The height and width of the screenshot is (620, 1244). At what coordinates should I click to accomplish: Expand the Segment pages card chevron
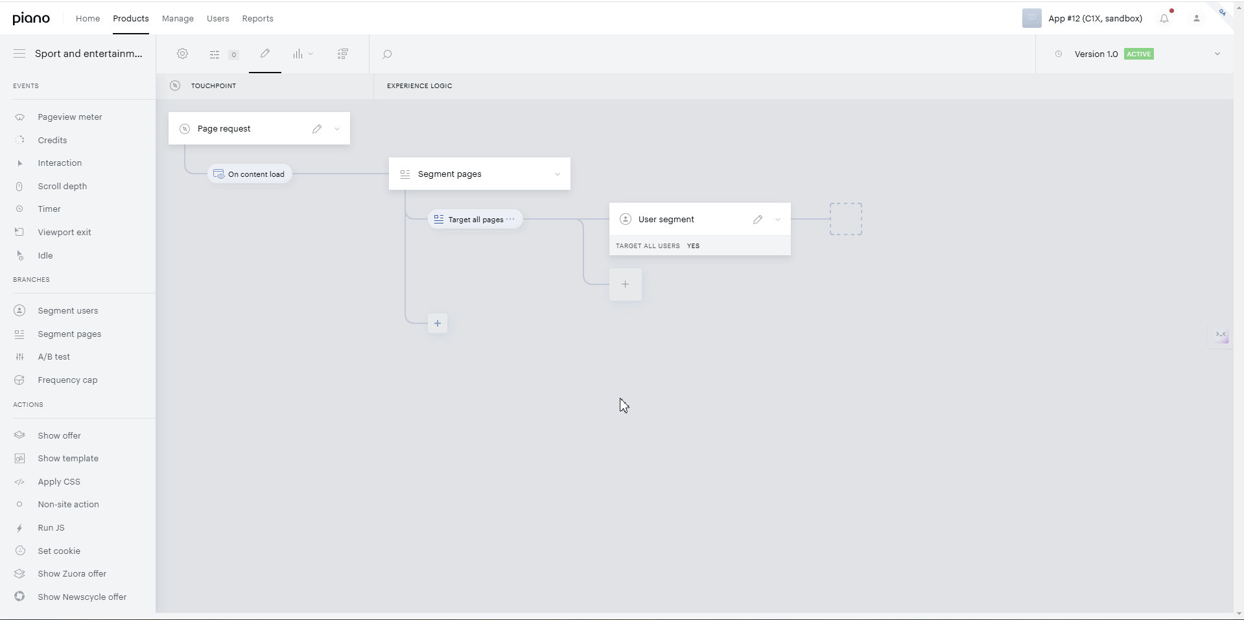point(557,174)
